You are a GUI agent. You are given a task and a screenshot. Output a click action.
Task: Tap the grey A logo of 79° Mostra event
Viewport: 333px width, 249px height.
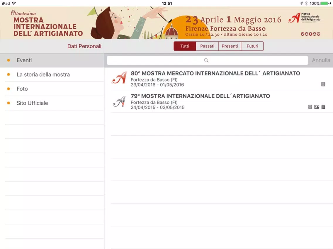pyautogui.click(x=119, y=101)
